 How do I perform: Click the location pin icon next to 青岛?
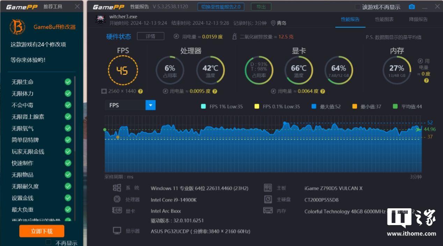[x=273, y=23]
